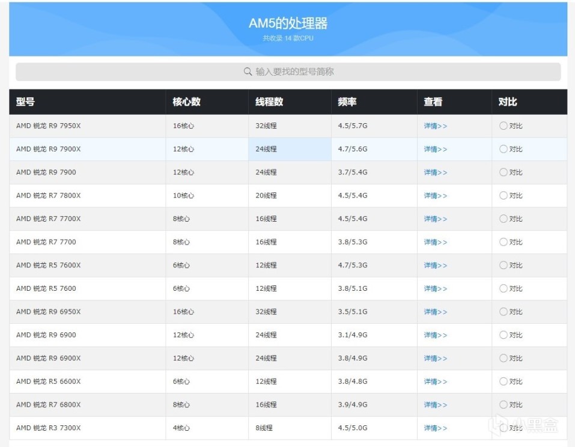The width and height of the screenshot is (575, 447).
Task: Tick compare option for R7 7800X
Action: coord(503,195)
